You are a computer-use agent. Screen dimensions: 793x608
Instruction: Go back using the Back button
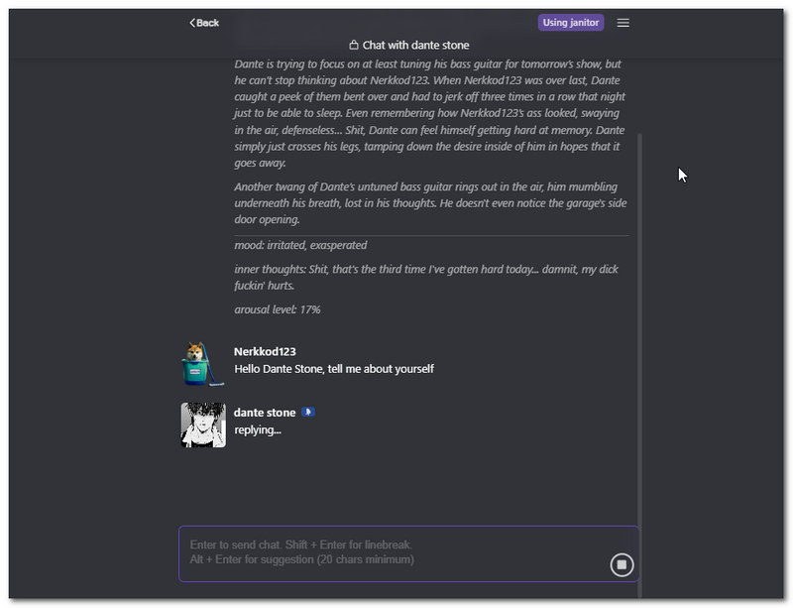tap(204, 23)
